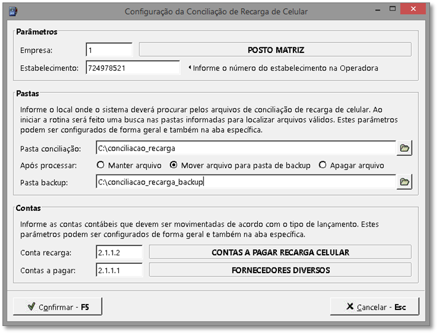The height and width of the screenshot is (334, 438).
Task: Focus Conta recarga field 2.1.1.2
Action: tap(119, 252)
